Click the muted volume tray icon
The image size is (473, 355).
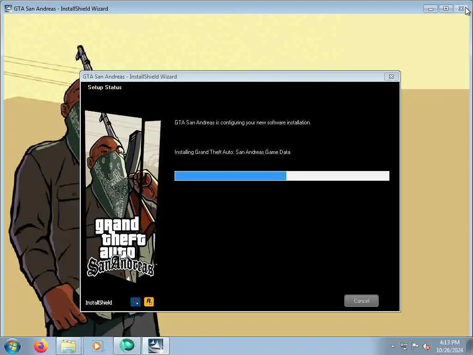pos(426,347)
